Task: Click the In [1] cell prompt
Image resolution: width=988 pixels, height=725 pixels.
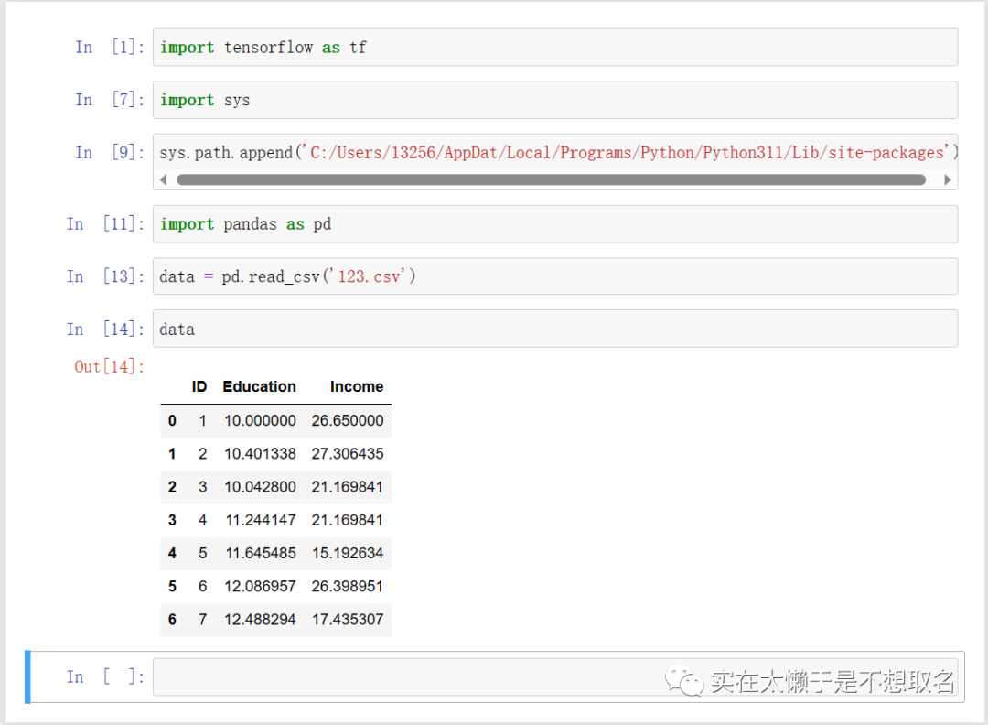Action: (x=110, y=48)
